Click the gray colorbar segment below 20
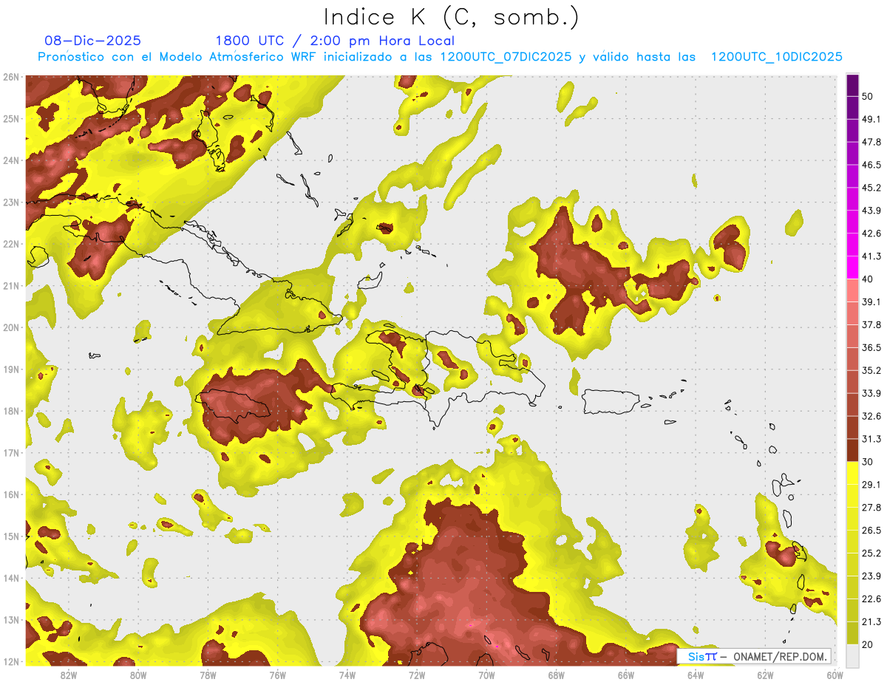 click(852, 655)
